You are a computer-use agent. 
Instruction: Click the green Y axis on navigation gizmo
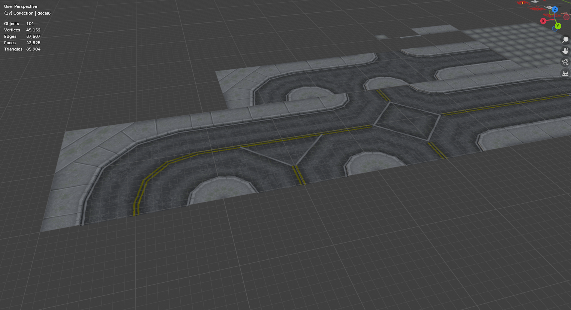pos(558,26)
